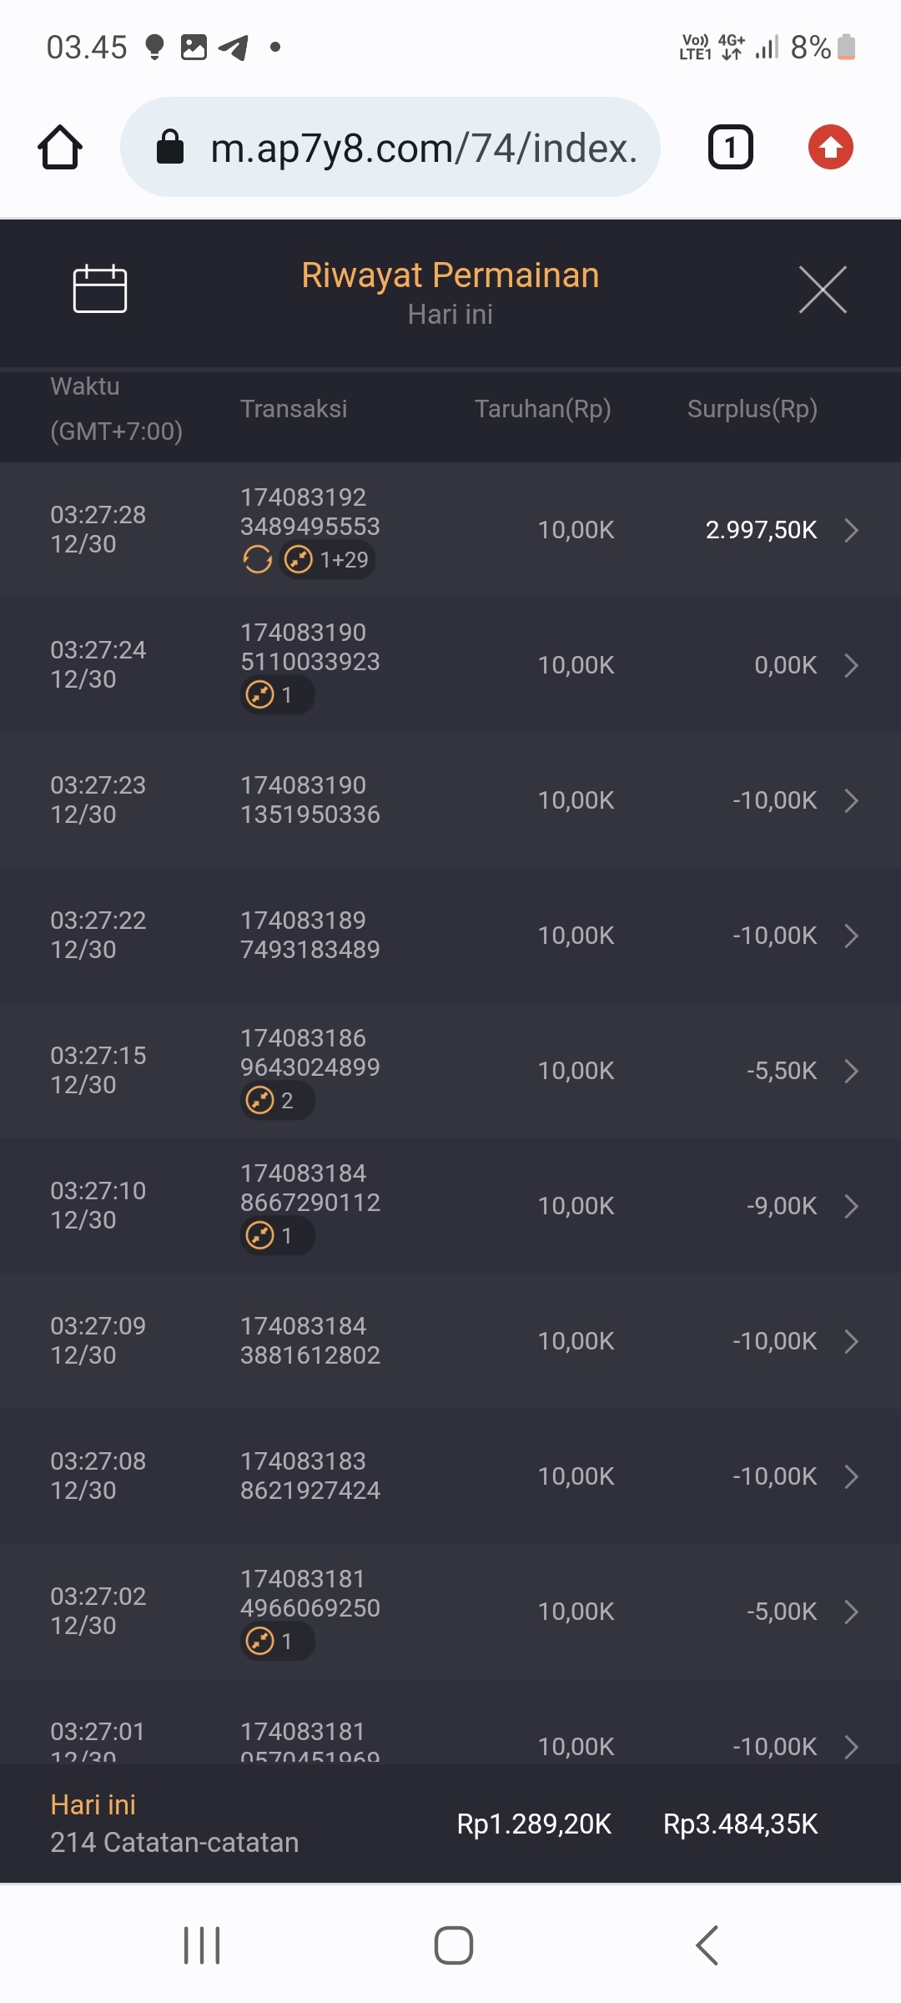Click the m.ap7y8.com address bar

tap(422, 148)
